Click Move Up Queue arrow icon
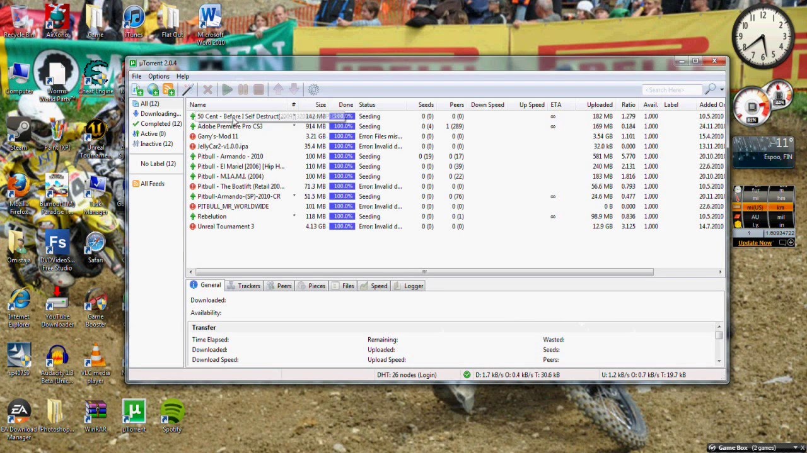This screenshot has width=807, height=453. click(278, 90)
